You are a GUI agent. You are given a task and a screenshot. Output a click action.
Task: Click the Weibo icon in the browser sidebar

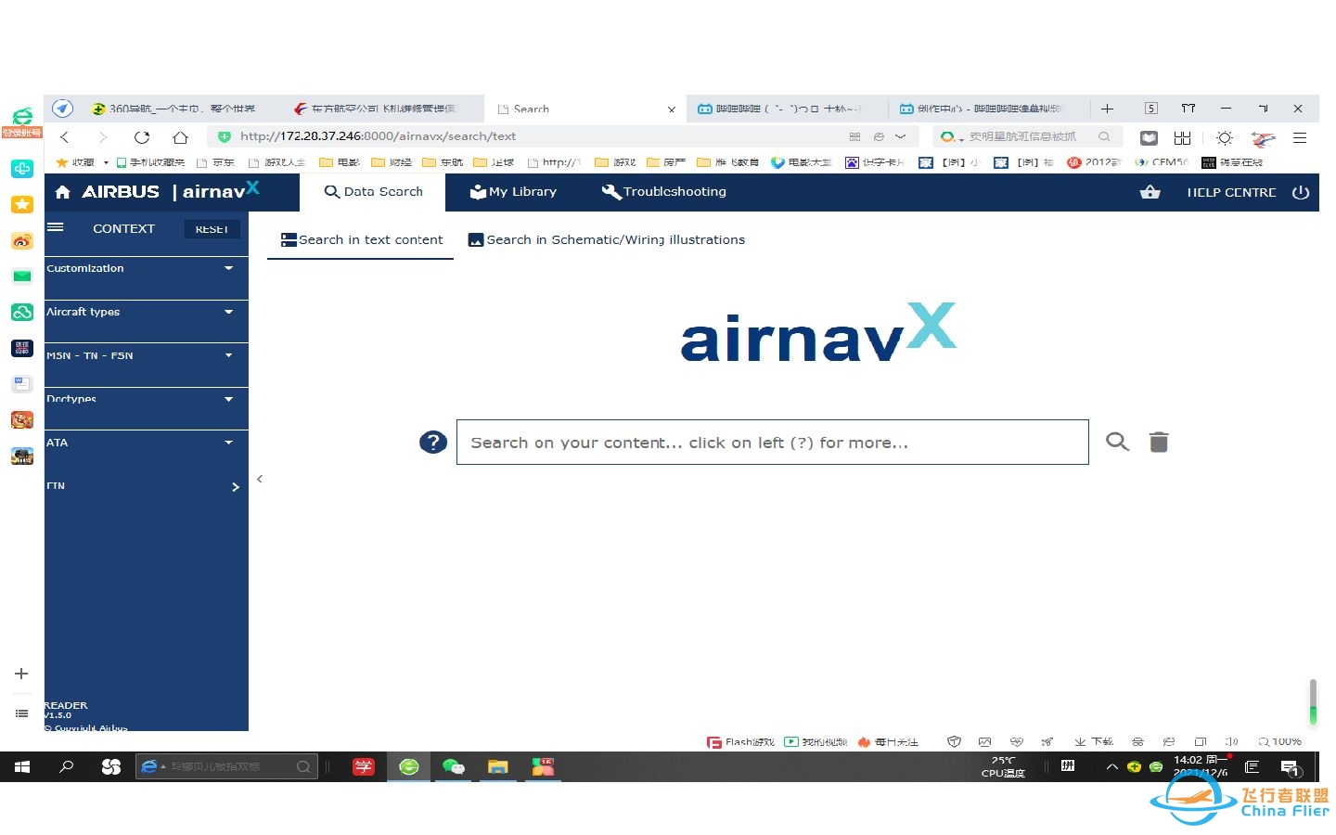point(22,240)
